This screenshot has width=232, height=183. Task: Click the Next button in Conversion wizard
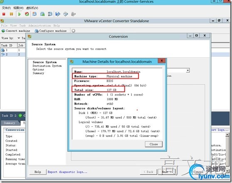[x=166, y=172]
